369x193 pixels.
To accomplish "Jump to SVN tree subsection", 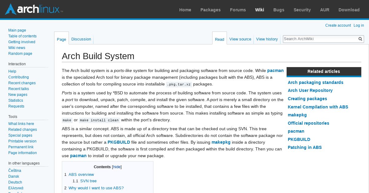I will pyautogui.click(x=88, y=181).
